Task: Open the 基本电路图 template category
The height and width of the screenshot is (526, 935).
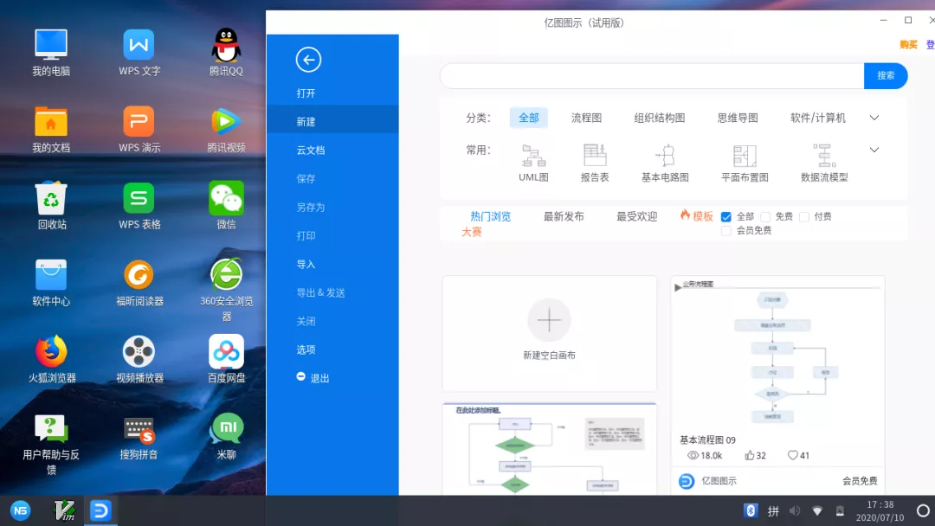Action: 665,164
